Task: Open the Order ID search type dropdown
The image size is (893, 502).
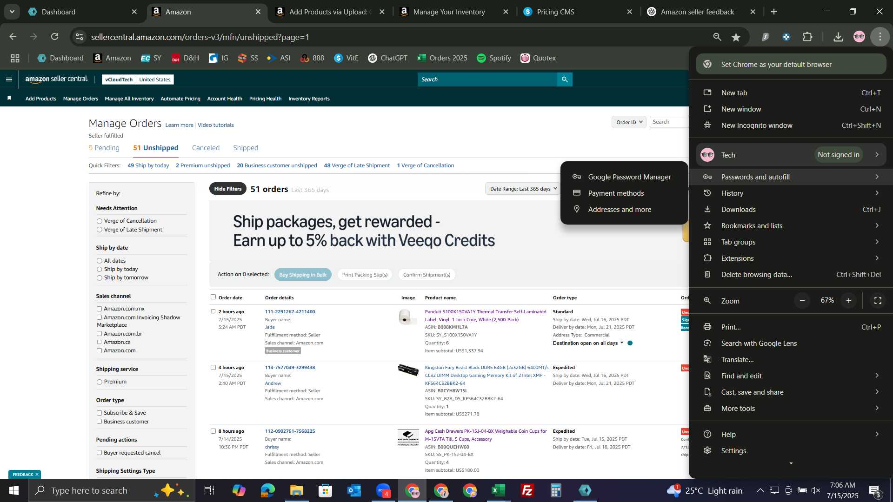Action: [x=629, y=122]
